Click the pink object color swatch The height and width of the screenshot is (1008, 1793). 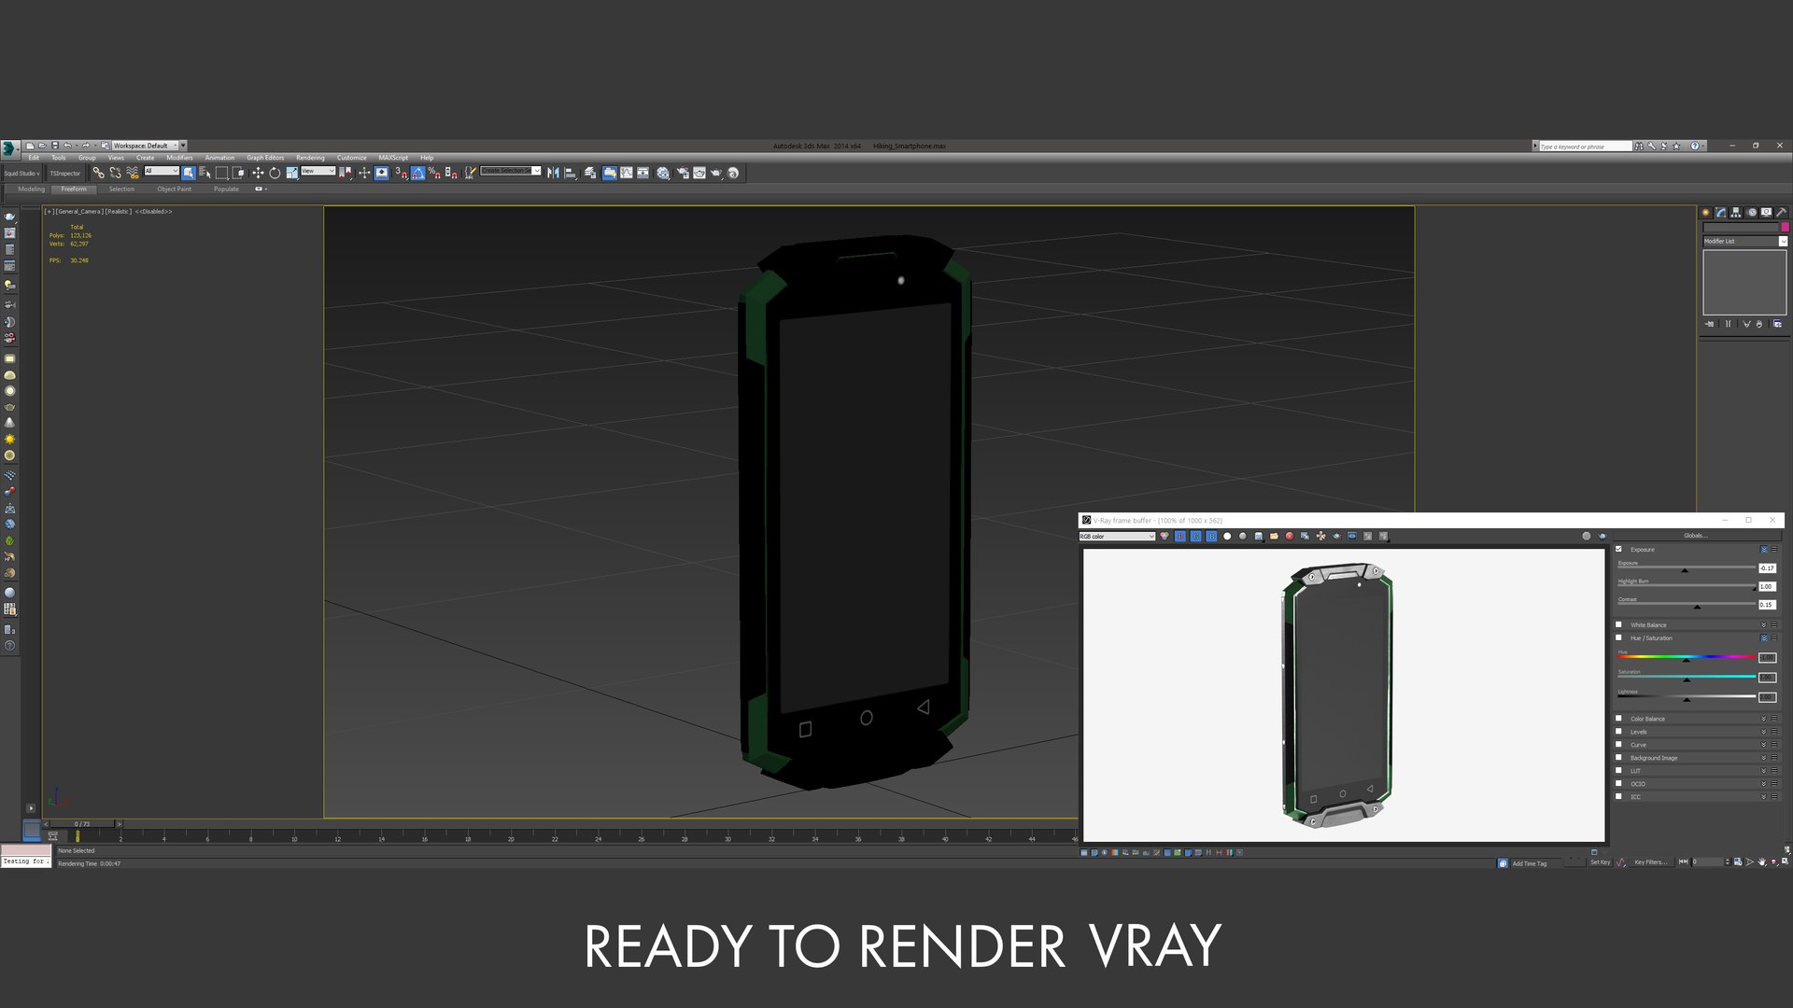1785,227
